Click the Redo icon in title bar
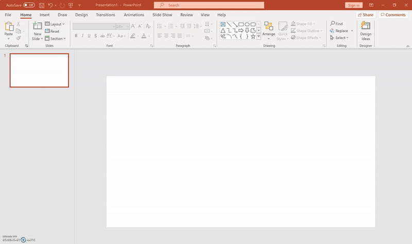This screenshot has width=412, height=244. pyautogui.click(x=62, y=5)
